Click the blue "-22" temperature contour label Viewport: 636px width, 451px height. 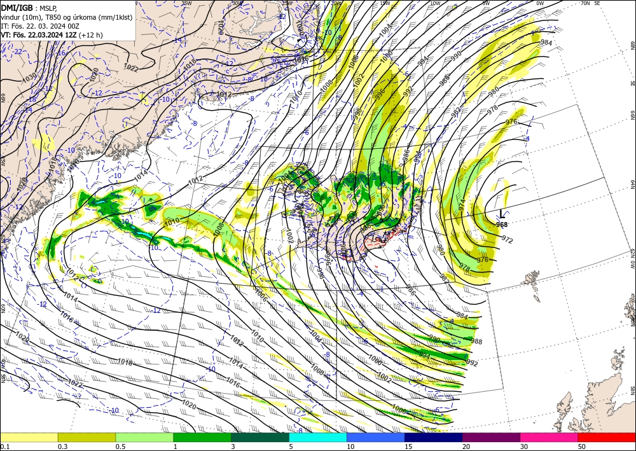click(x=18, y=52)
